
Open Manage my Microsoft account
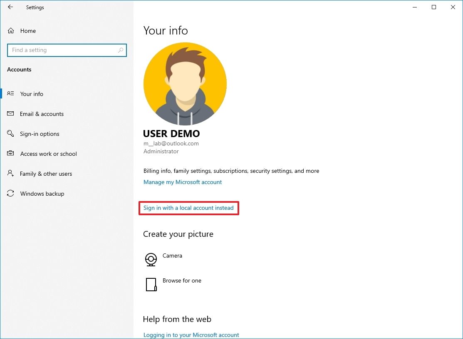tap(183, 182)
